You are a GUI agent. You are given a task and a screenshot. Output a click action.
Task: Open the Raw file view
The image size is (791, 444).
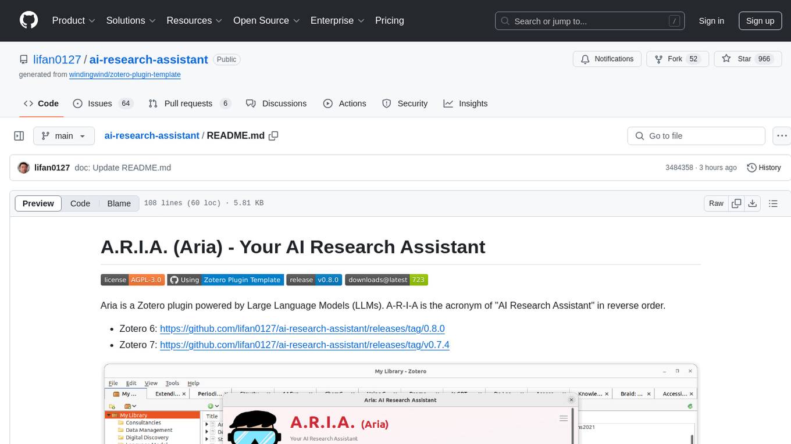(x=716, y=203)
